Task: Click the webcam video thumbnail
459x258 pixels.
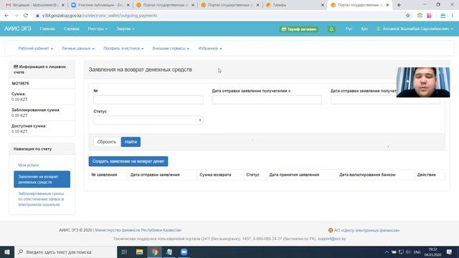Action: [423, 82]
